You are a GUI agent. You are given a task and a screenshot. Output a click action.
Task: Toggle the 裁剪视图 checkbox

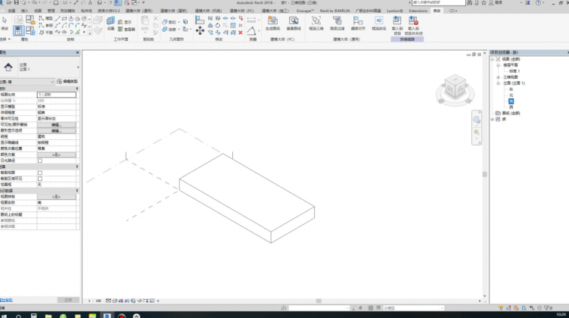(x=40, y=173)
